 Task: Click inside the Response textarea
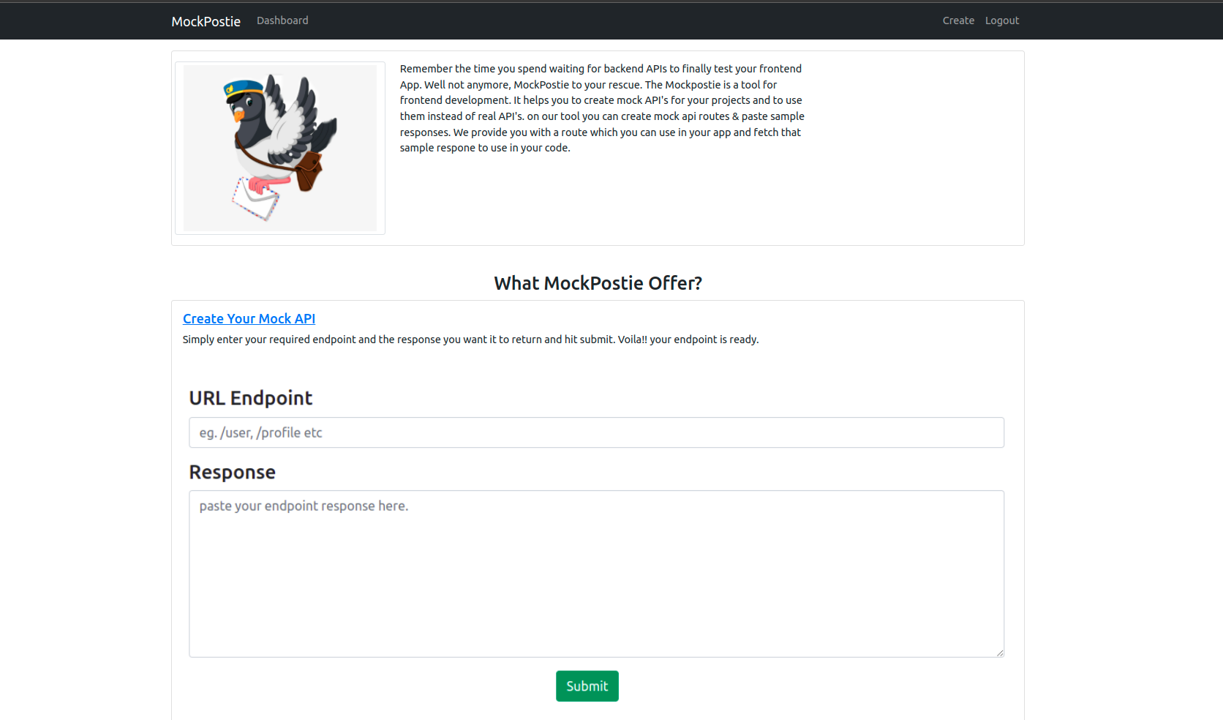click(x=596, y=571)
